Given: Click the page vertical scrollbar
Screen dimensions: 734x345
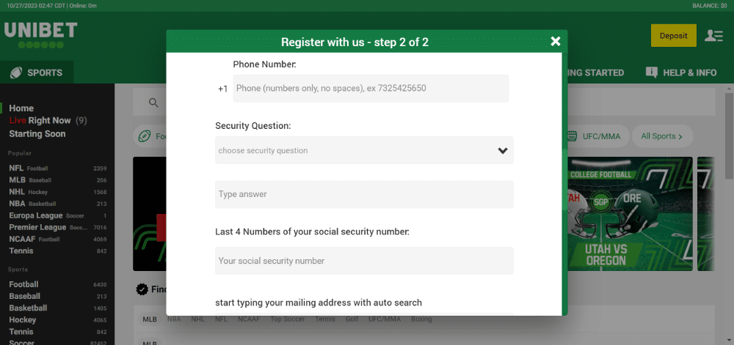Looking at the screenshot, I should coord(730,136).
